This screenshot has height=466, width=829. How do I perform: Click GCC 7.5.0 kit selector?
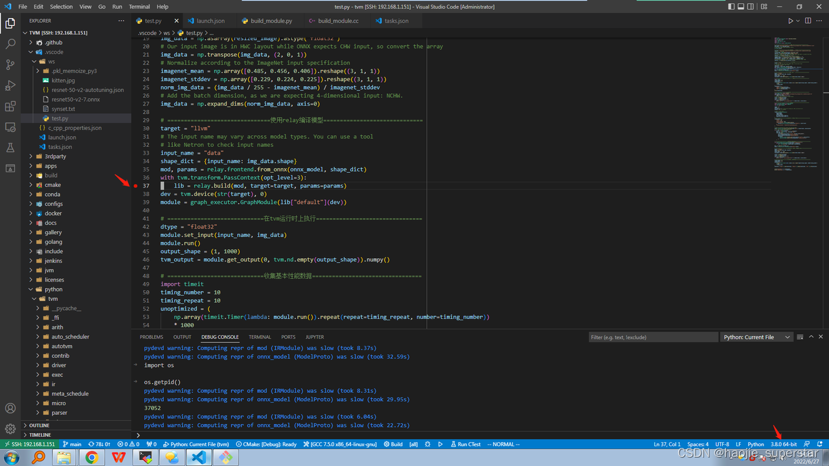click(339, 444)
